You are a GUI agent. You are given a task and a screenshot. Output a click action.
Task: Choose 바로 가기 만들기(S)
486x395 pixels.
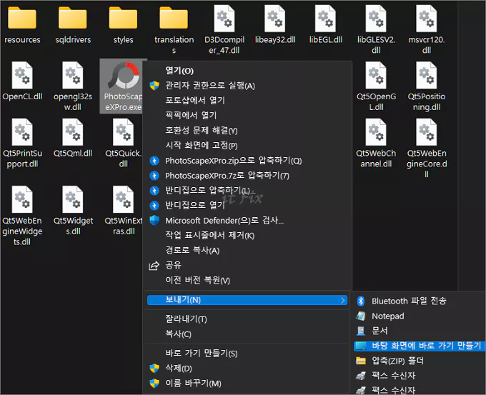pos(247,353)
